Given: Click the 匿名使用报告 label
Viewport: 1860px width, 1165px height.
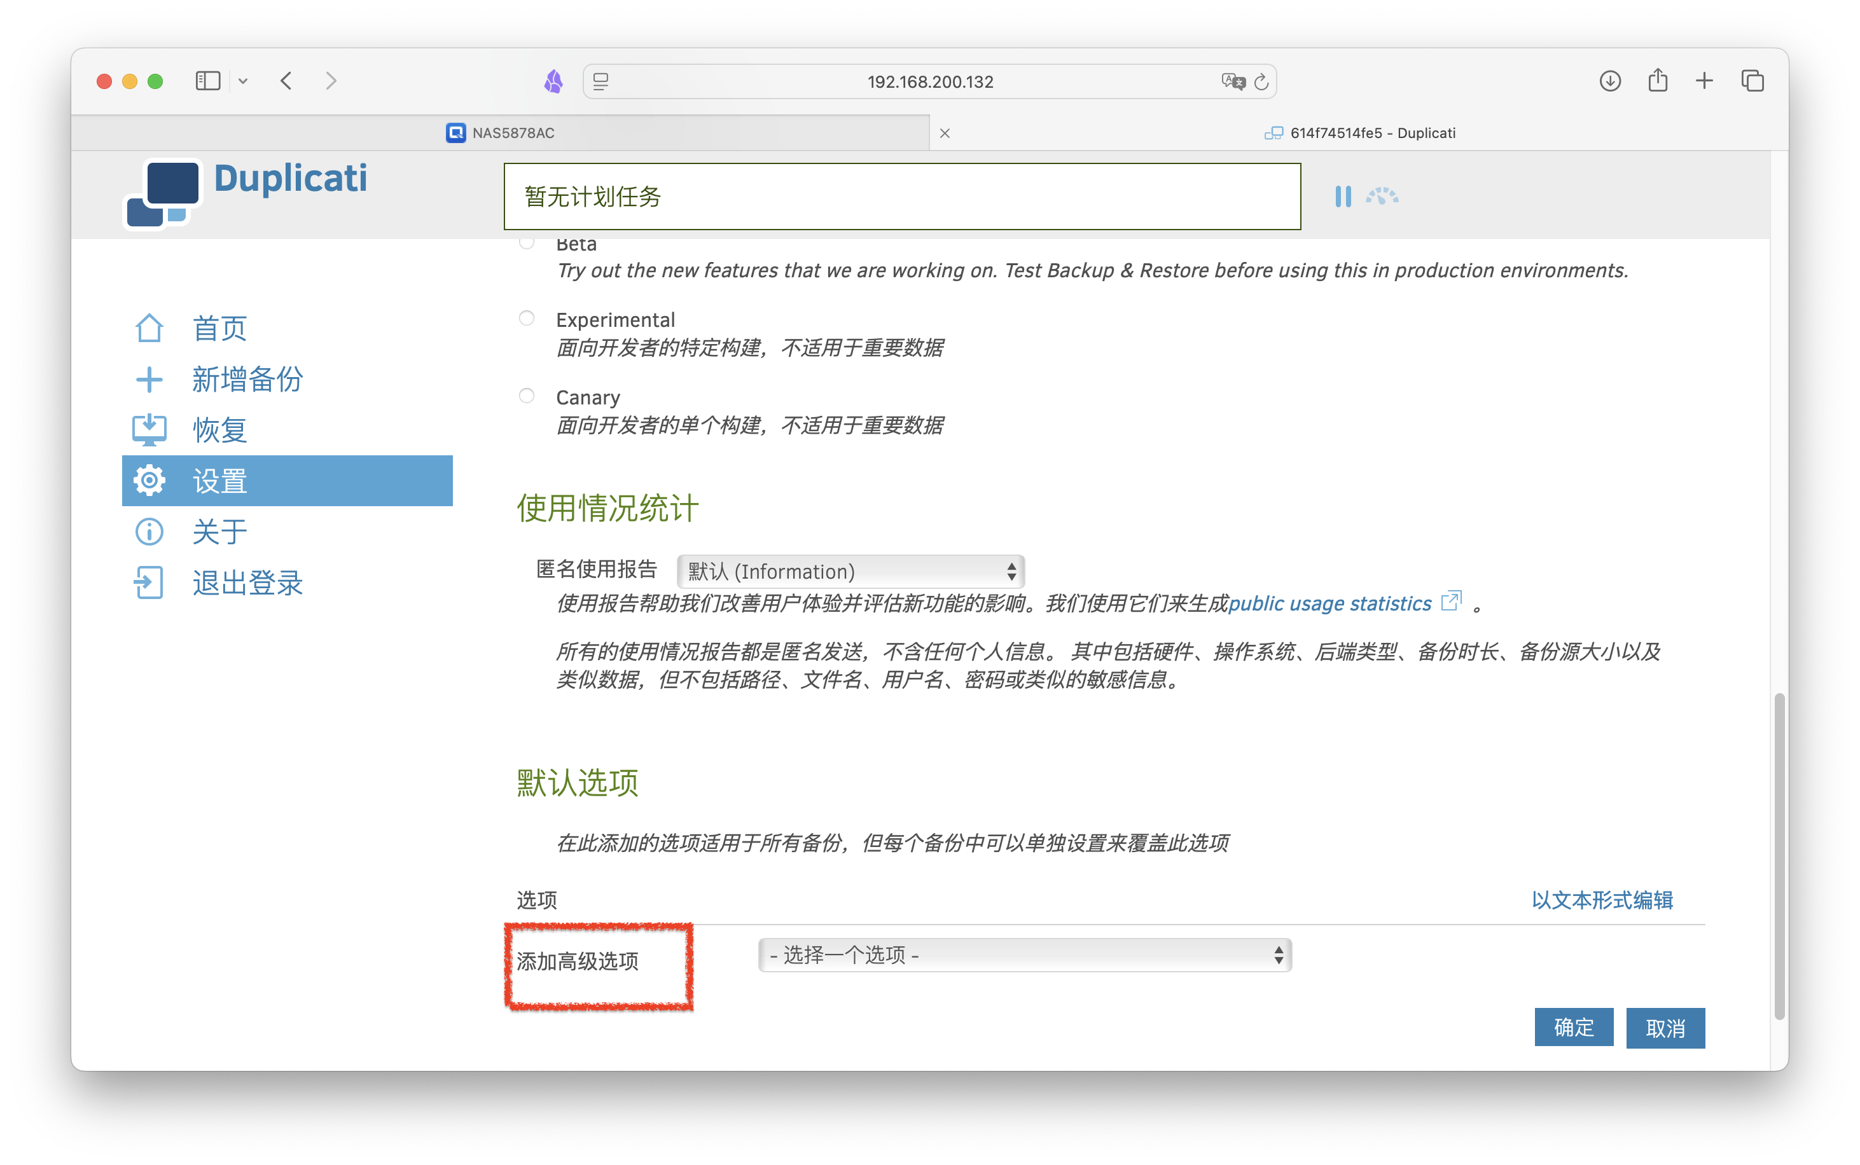Looking at the screenshot, I should pos(597,569).
